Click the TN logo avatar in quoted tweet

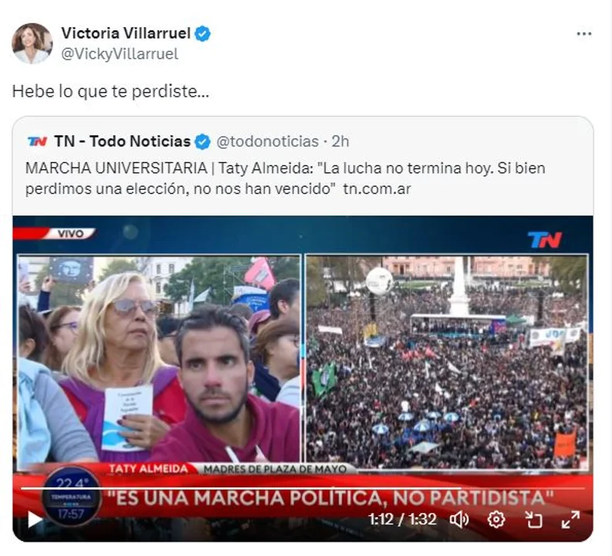[38, 141]
